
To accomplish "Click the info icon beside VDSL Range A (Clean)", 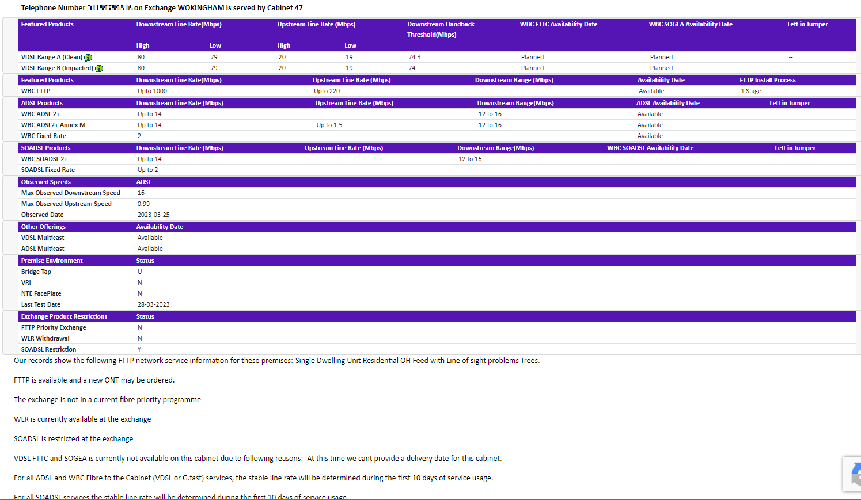I will click(x=88, y=58).
